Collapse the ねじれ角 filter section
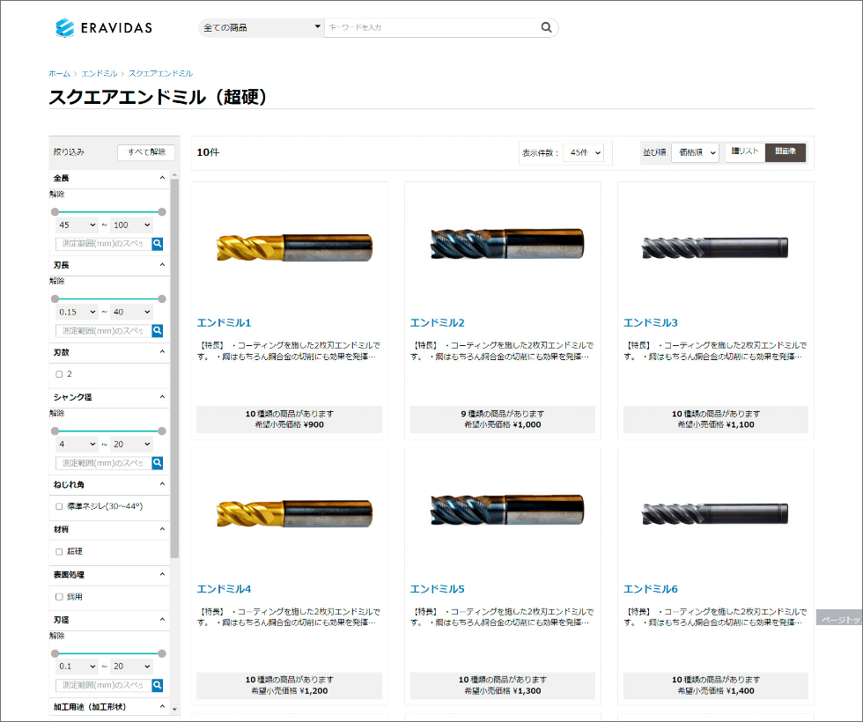This screenshot has height=722, width=863. (162, 483)
